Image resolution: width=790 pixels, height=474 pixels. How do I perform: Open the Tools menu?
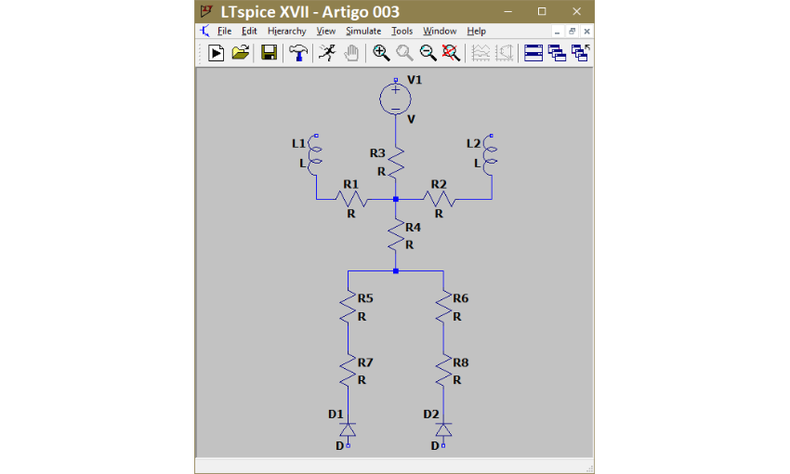[x=402, y=31]
